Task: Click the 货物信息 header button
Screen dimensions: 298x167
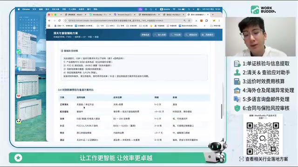Action: click(145, 35)
